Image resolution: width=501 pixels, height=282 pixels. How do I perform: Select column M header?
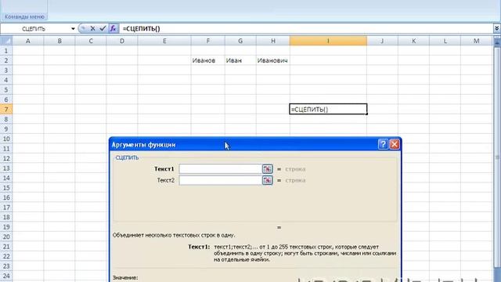click(477, 41)
